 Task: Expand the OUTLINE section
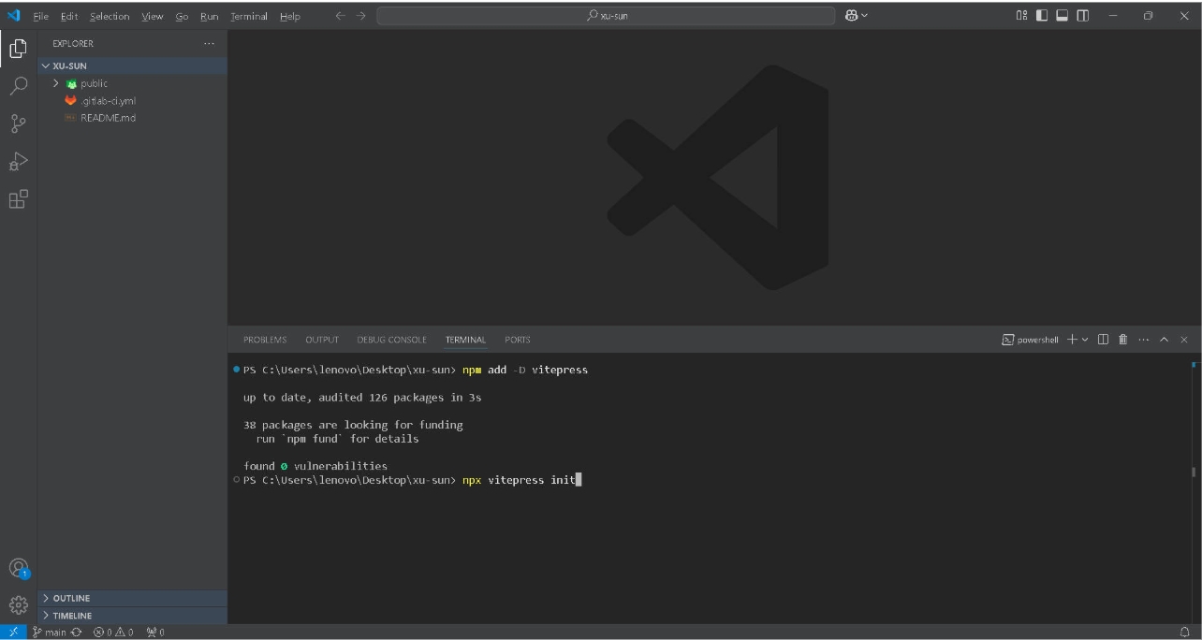[132, 598]
